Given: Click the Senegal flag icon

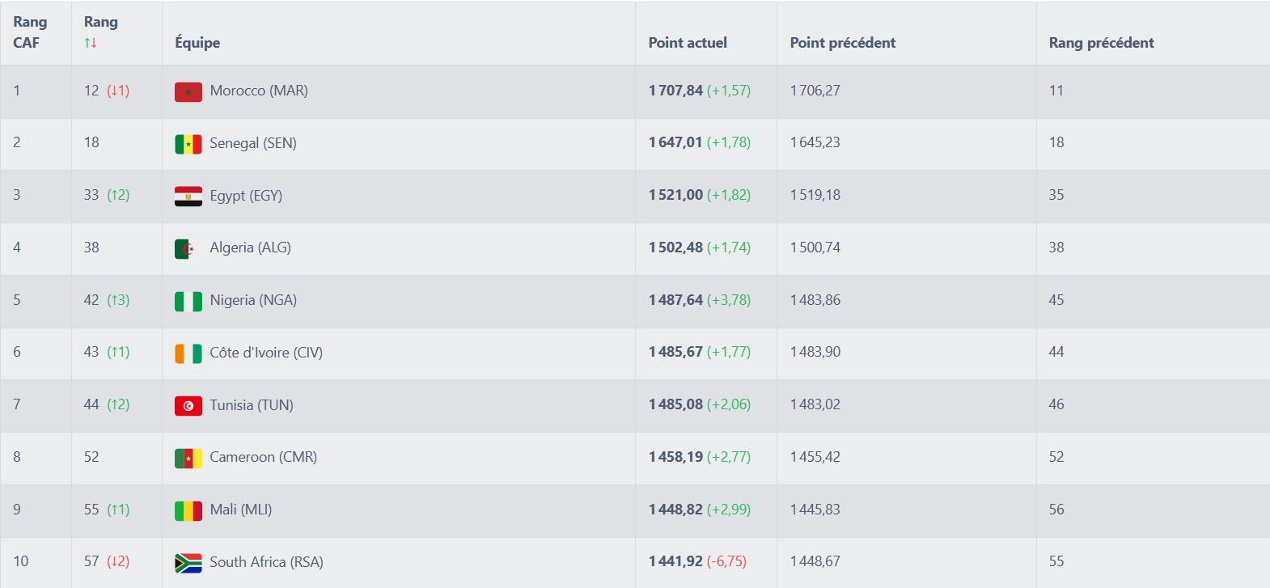Looking at the screenshot, I should [188, 144].
